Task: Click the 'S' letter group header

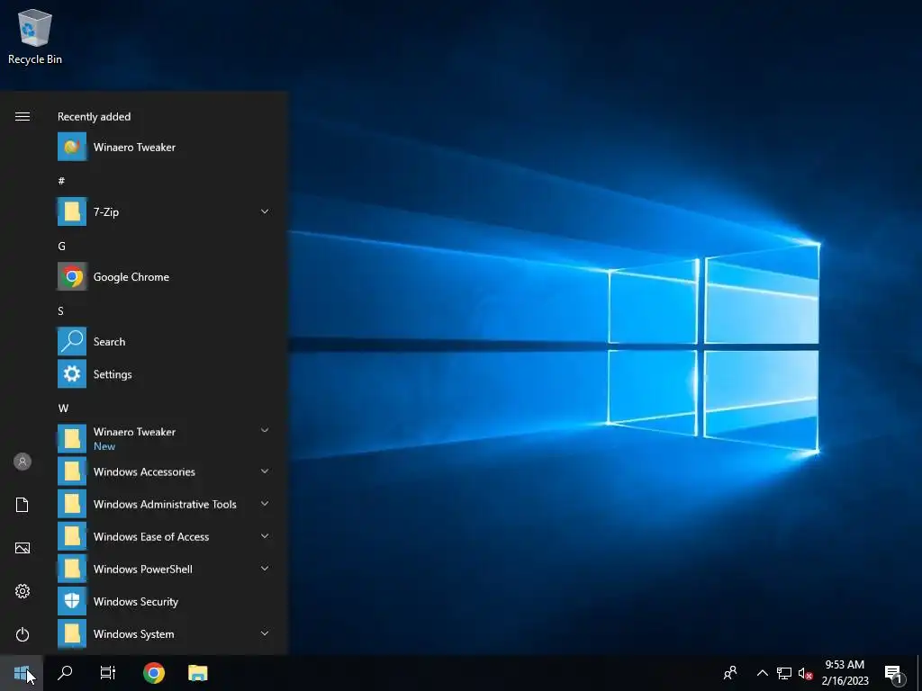Action: (60, 310)
